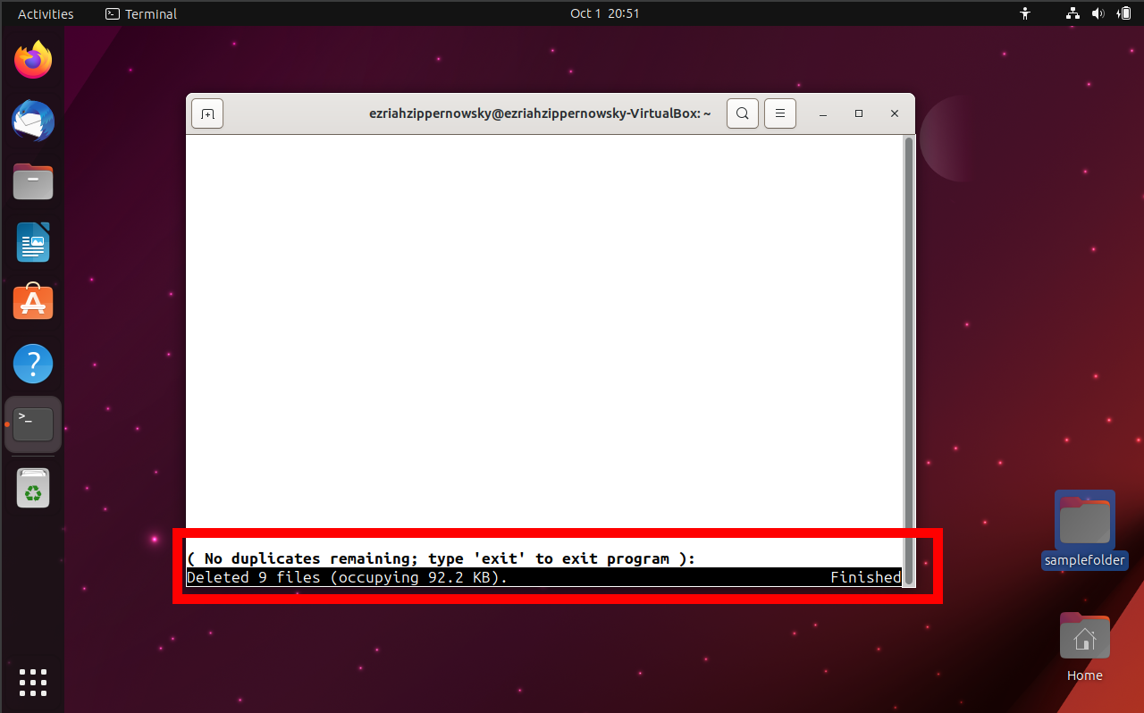
Task: Launch LibreOffice Writer
Action: [x=32, y=242]
